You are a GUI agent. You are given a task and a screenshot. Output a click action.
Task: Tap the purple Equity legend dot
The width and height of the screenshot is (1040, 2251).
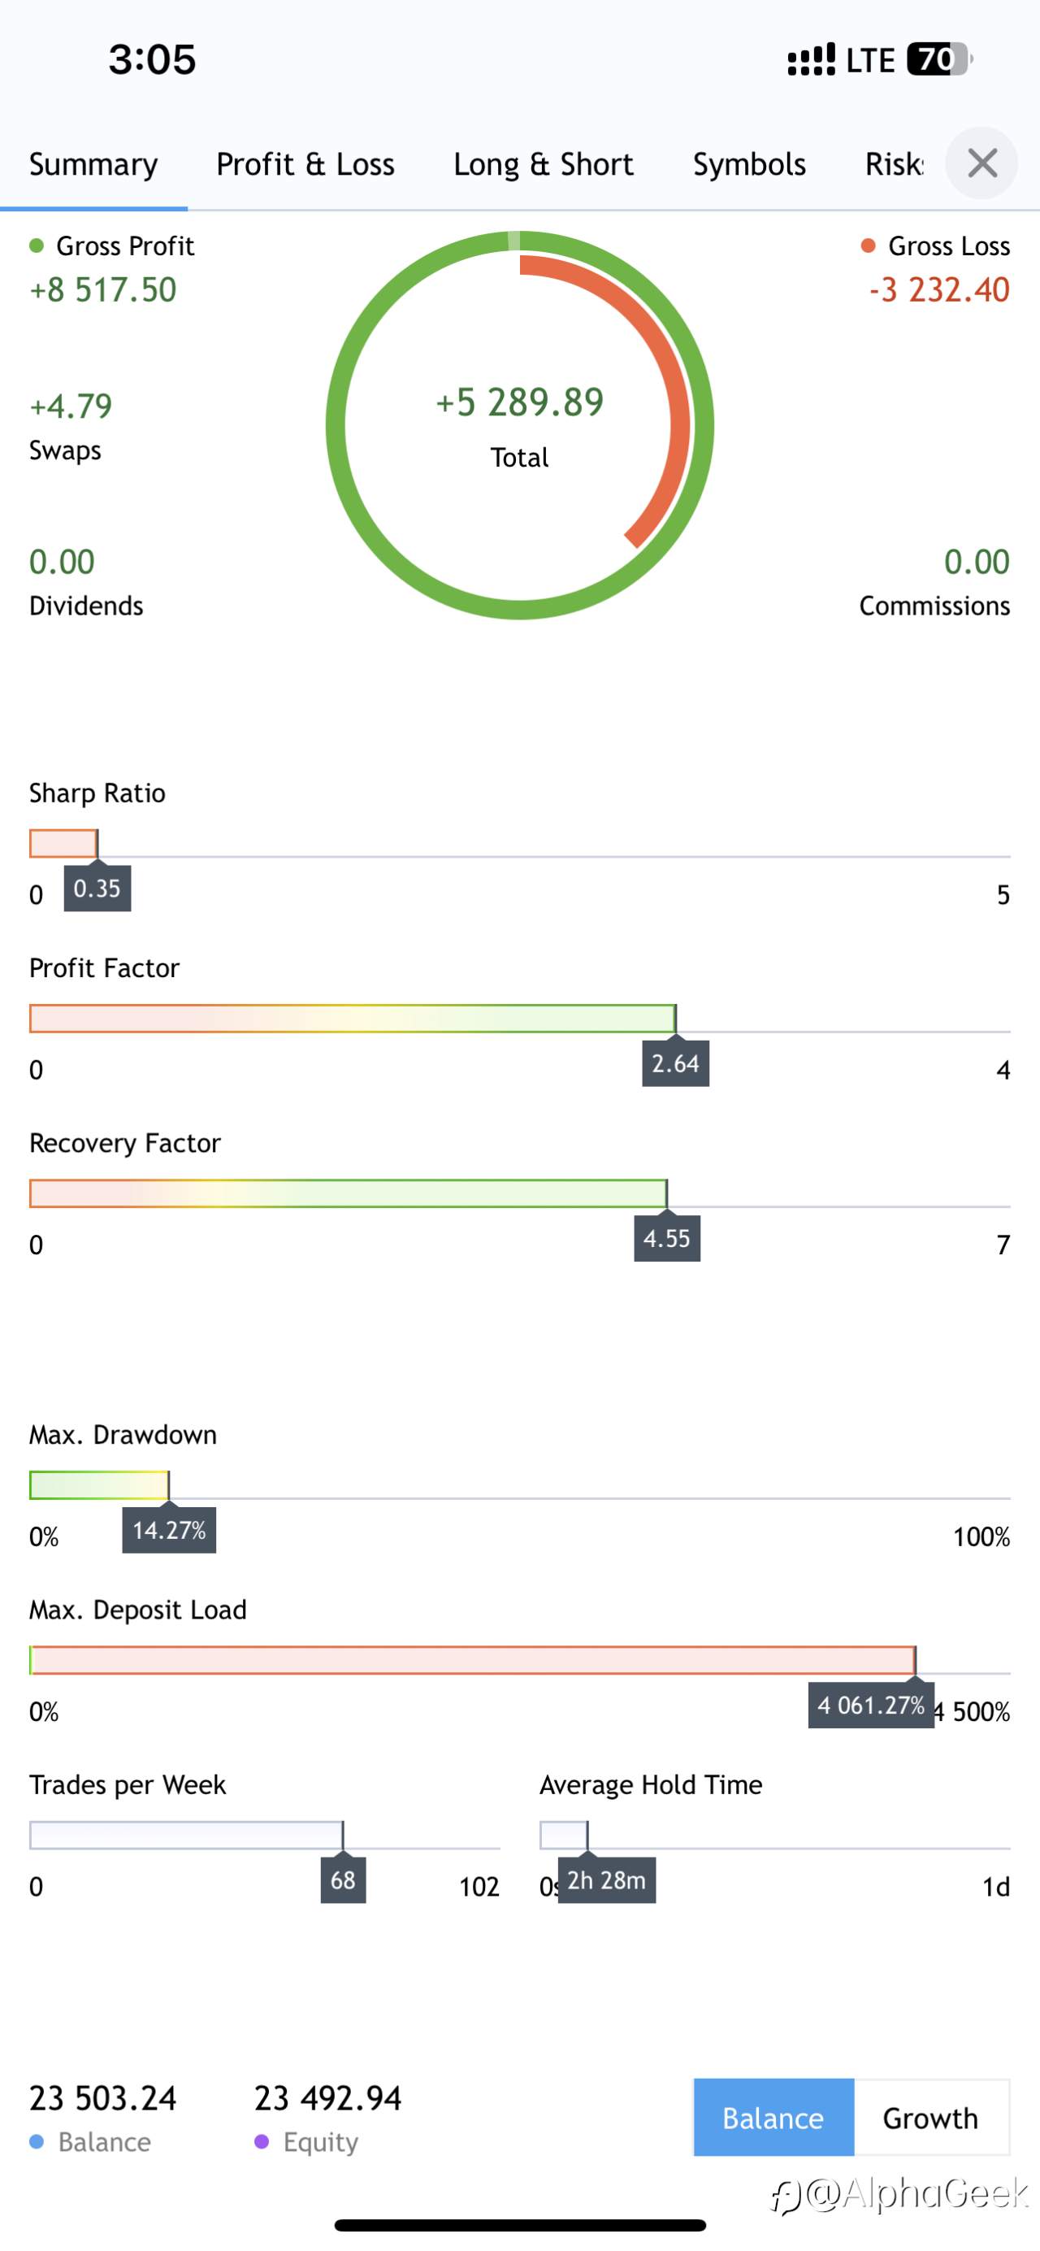coord(261,2142)
